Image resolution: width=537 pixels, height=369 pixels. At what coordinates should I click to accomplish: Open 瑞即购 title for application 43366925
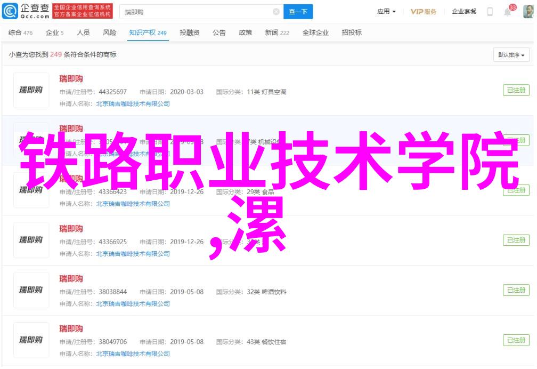[x=71, y=229]
